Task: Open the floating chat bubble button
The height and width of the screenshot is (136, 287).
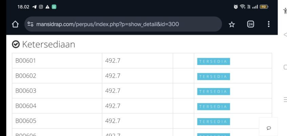Action: point(268,128)
